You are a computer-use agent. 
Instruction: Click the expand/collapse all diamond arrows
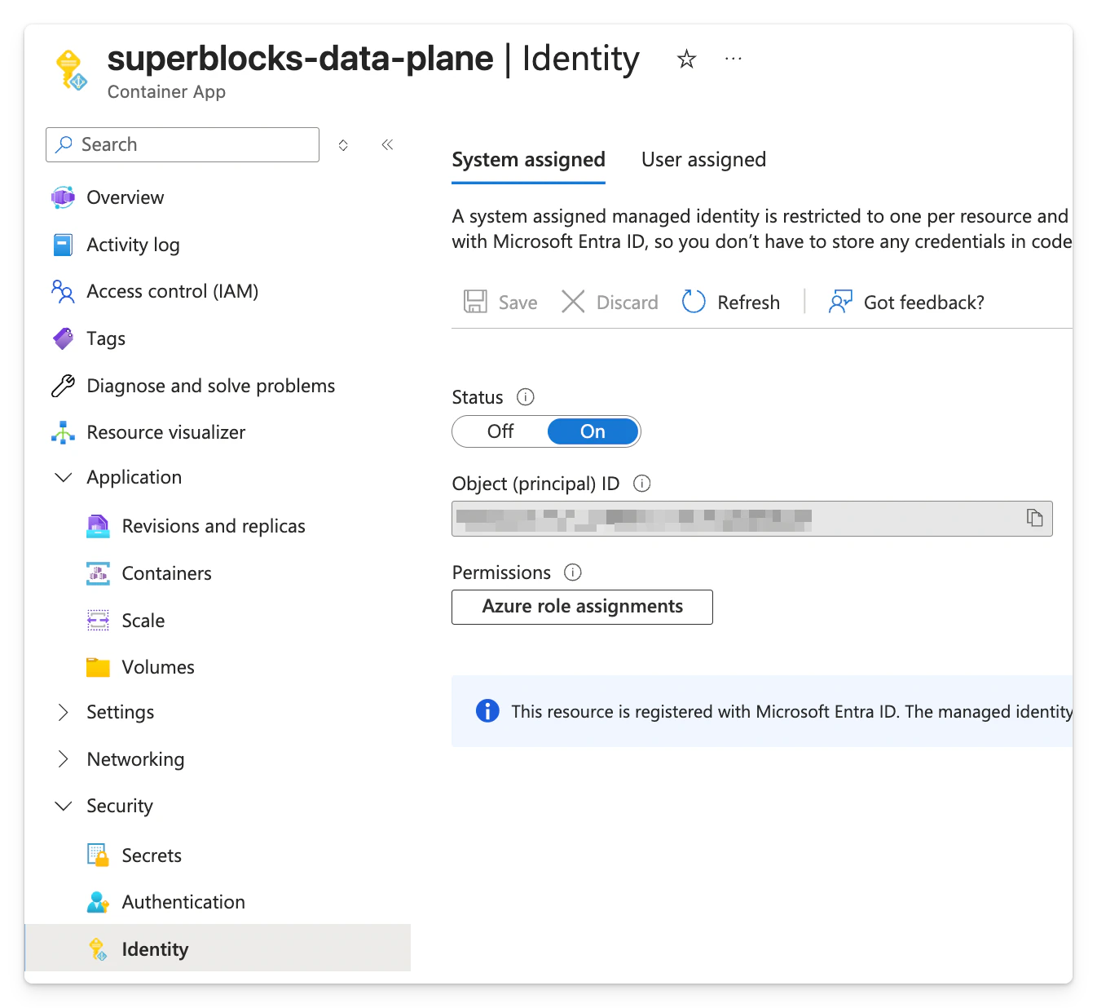[x=343, y=145]
